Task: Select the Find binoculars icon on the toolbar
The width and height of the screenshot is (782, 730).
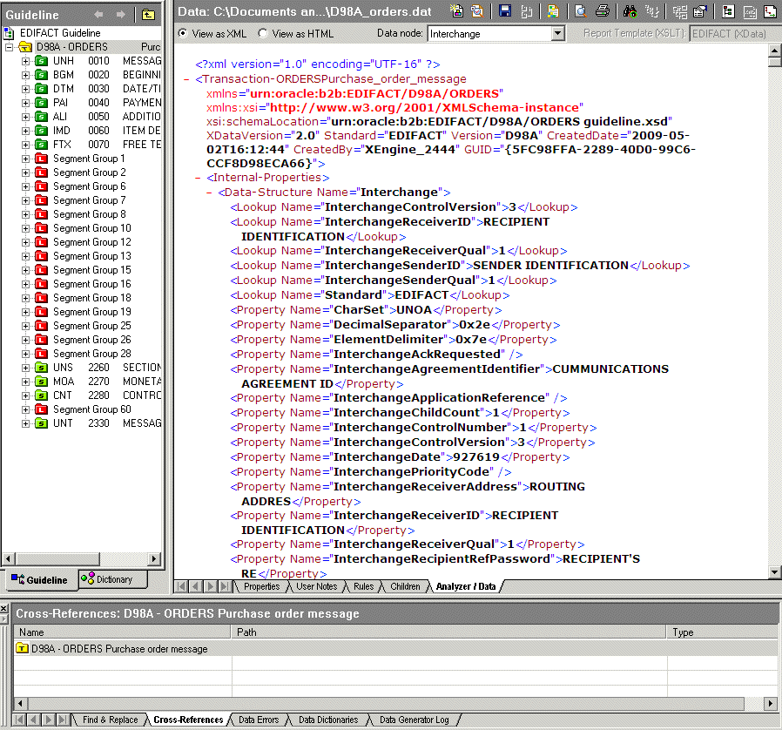Action: pos(629,10)
